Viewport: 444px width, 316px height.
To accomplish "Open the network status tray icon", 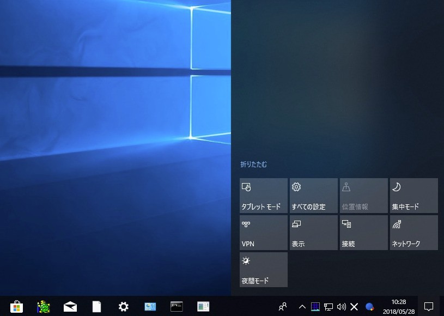I will click(329, 307).
